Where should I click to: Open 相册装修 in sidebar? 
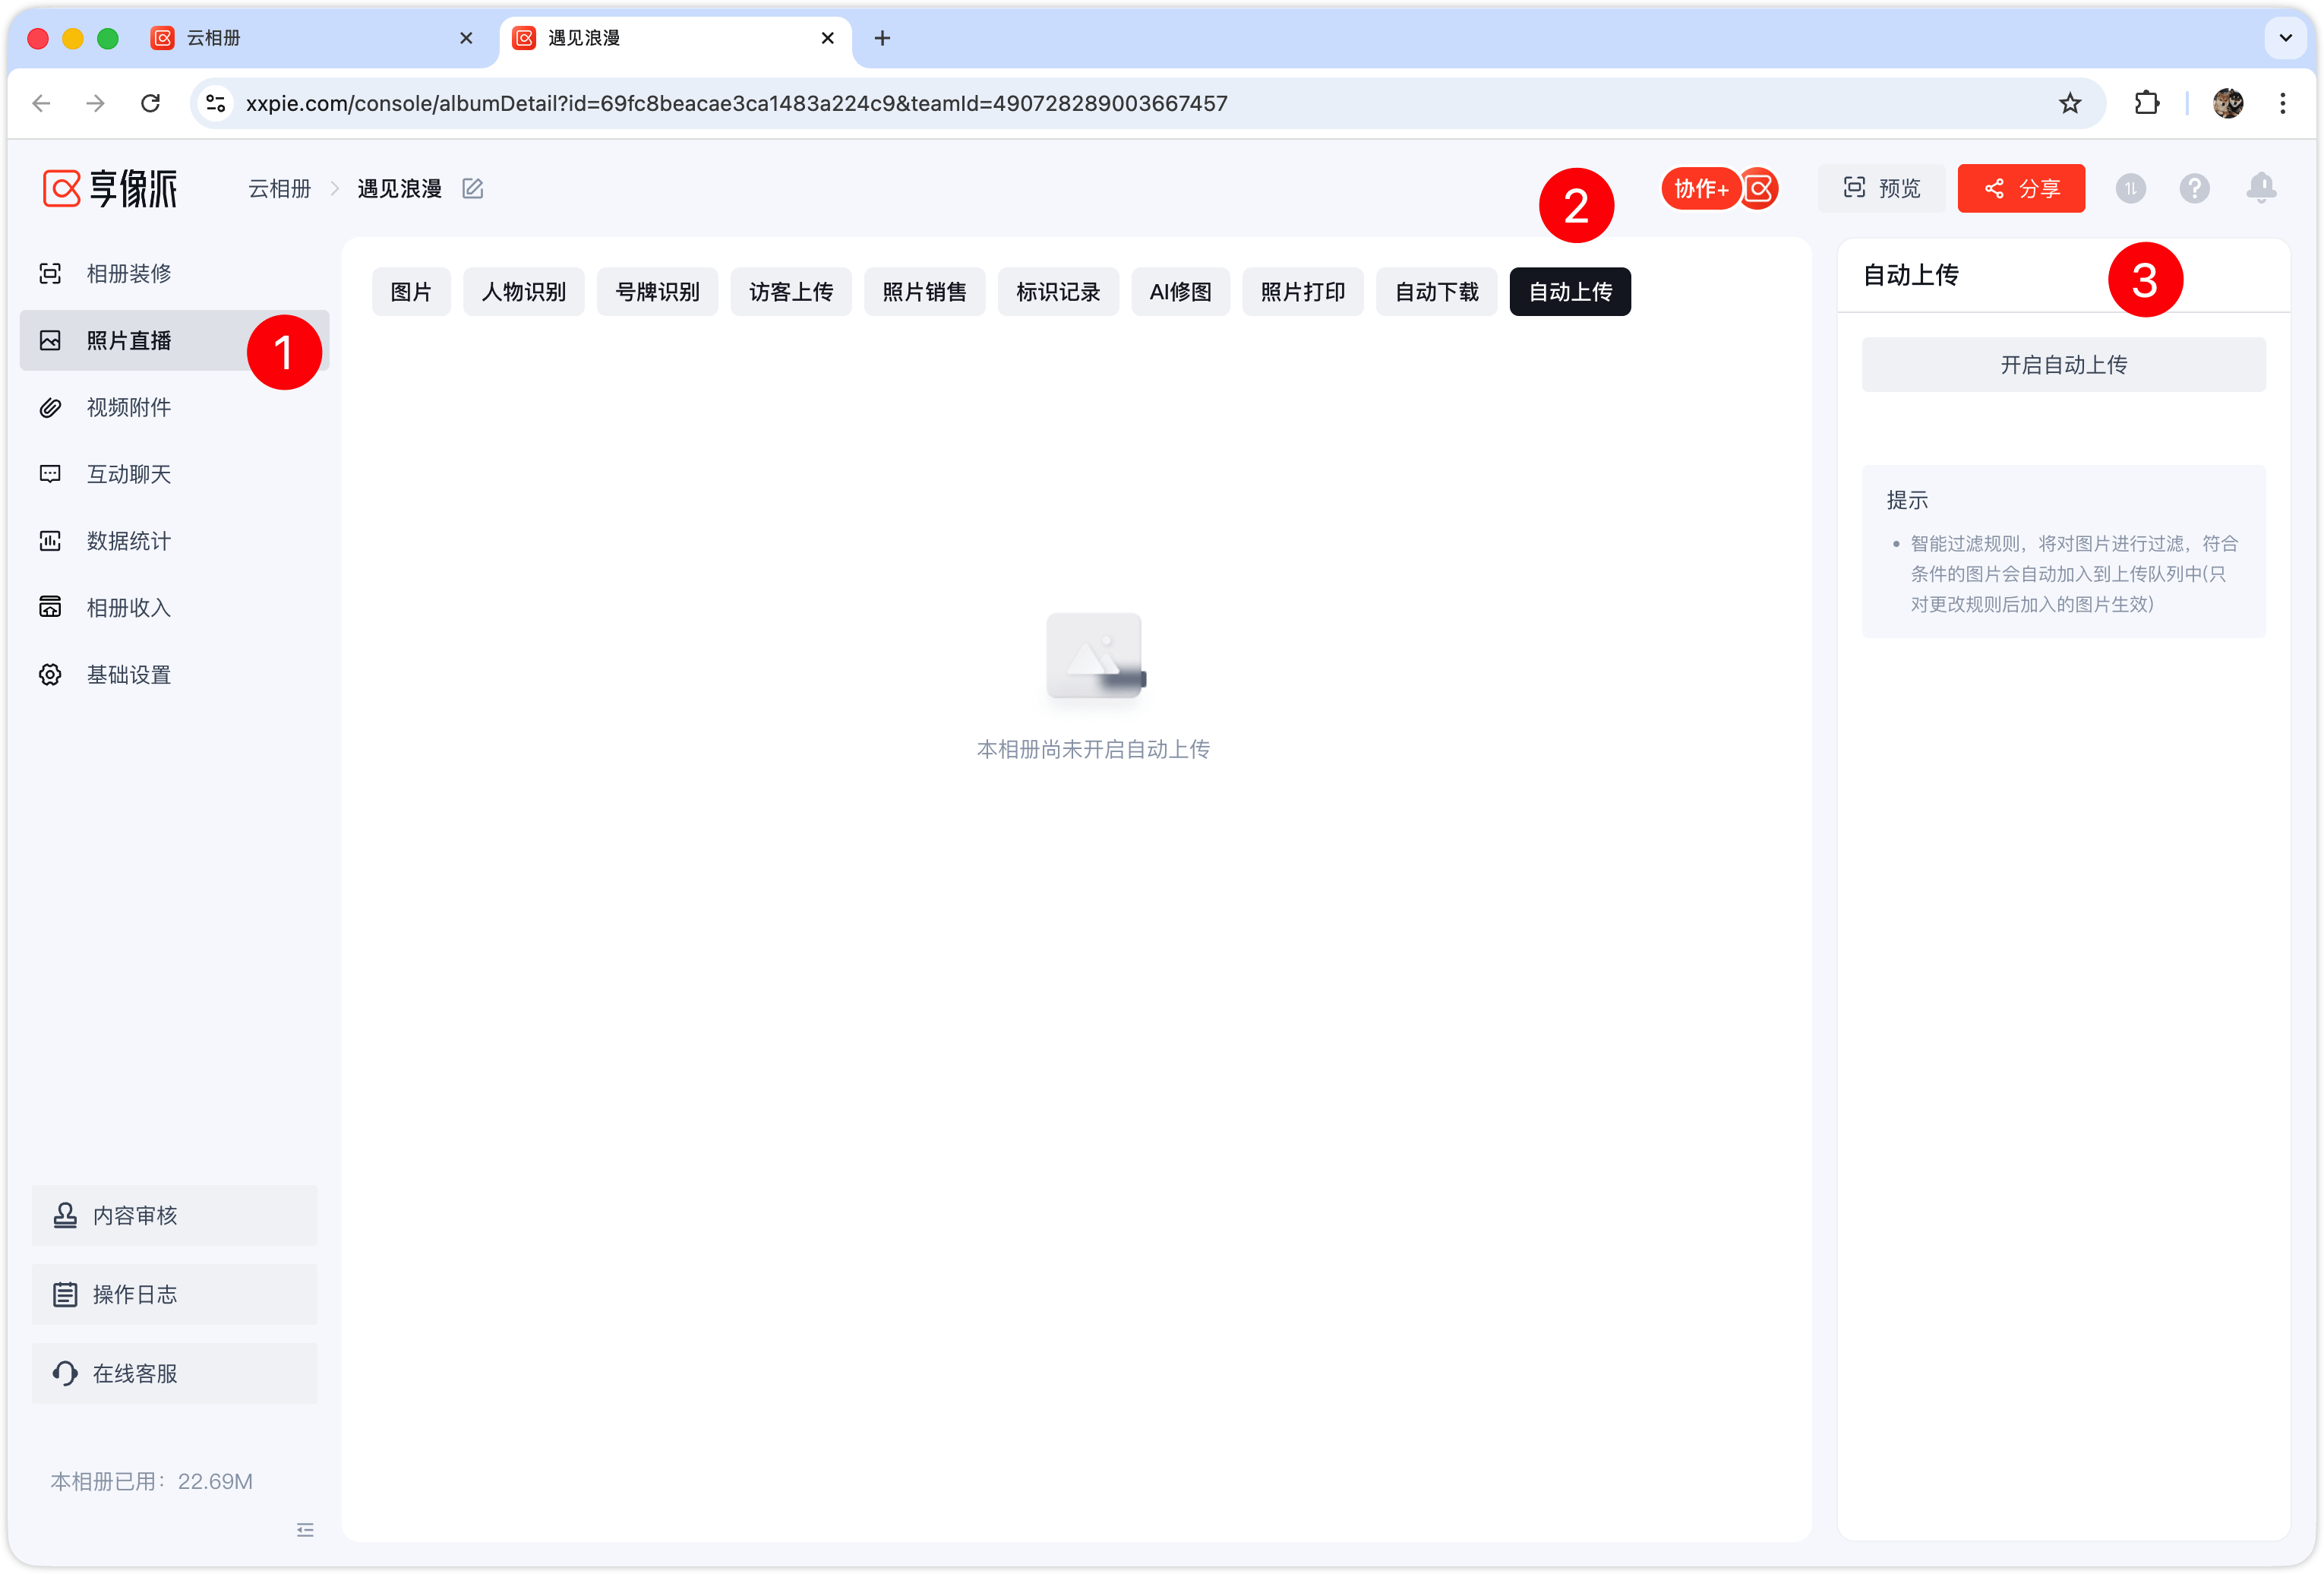[174, 273]
